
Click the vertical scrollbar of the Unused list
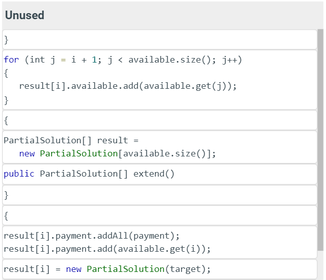[320, 140]
